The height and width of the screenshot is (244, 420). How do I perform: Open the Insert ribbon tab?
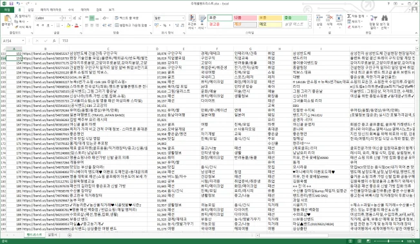pos(31,10)
